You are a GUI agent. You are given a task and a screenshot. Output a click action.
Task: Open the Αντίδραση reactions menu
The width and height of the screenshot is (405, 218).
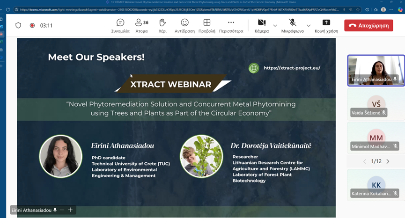pos(184,25)
